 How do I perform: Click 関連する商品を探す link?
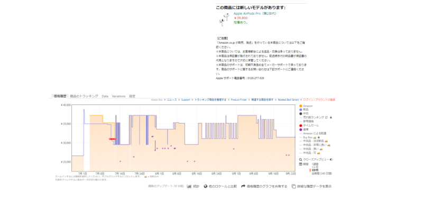coord(262,100)
